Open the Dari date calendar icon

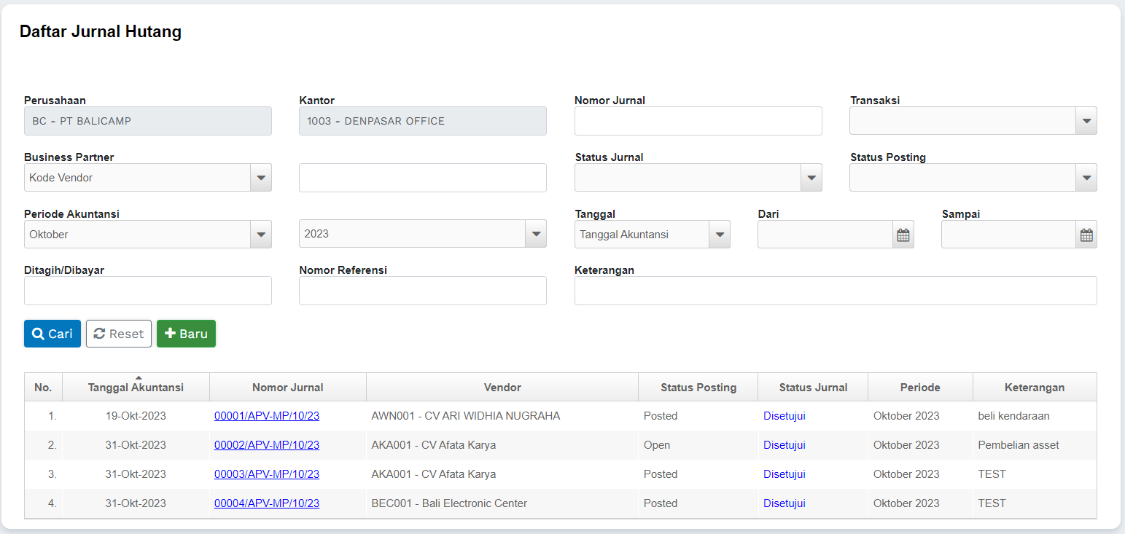903,235
